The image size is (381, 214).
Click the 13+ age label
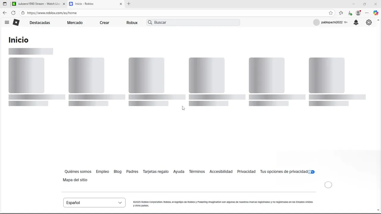tap(346, 22)
